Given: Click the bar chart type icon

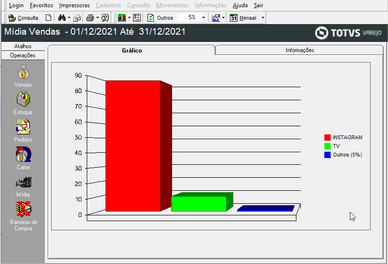Looking at the screenshot, I should [x=122, y=18].
